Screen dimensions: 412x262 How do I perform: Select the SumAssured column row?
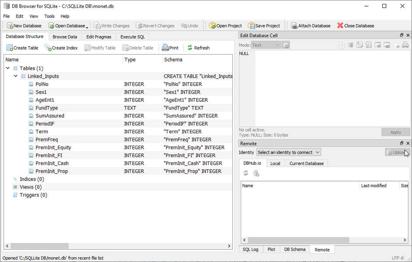tap(50, 116)
